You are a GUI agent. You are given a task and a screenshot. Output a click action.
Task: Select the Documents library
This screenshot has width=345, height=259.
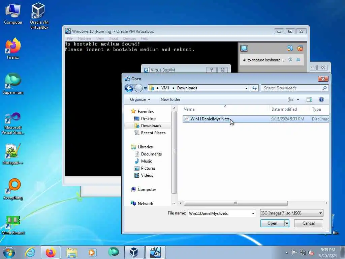tap(151, 154)
